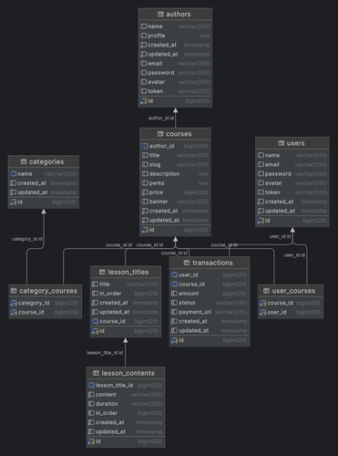Click the user_courses table header icon

266,291
